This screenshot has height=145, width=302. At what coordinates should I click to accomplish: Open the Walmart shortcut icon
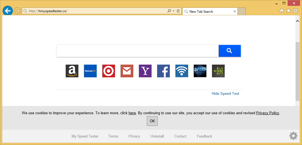(90, 71)
